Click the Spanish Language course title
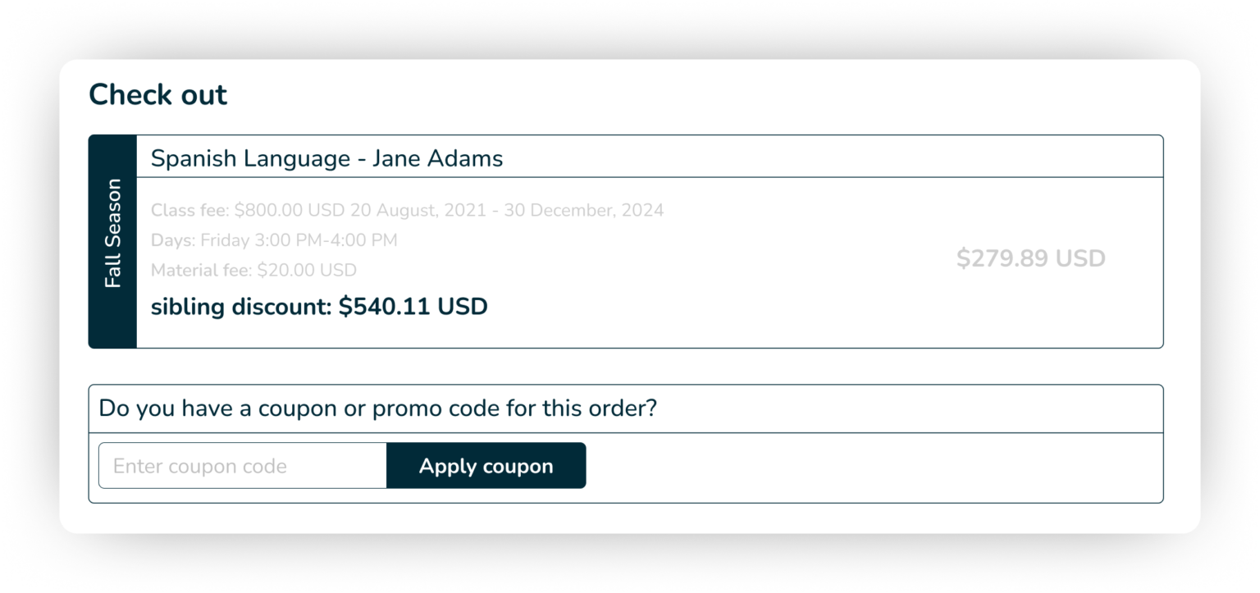Viewport: 1260px width, 593px height. coord(249,158)
